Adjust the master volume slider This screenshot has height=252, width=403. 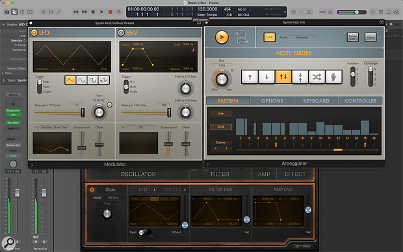coord(352,12)
